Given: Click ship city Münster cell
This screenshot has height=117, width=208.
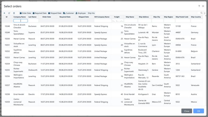Looking at the screenshot, I should tap(155, 33).
